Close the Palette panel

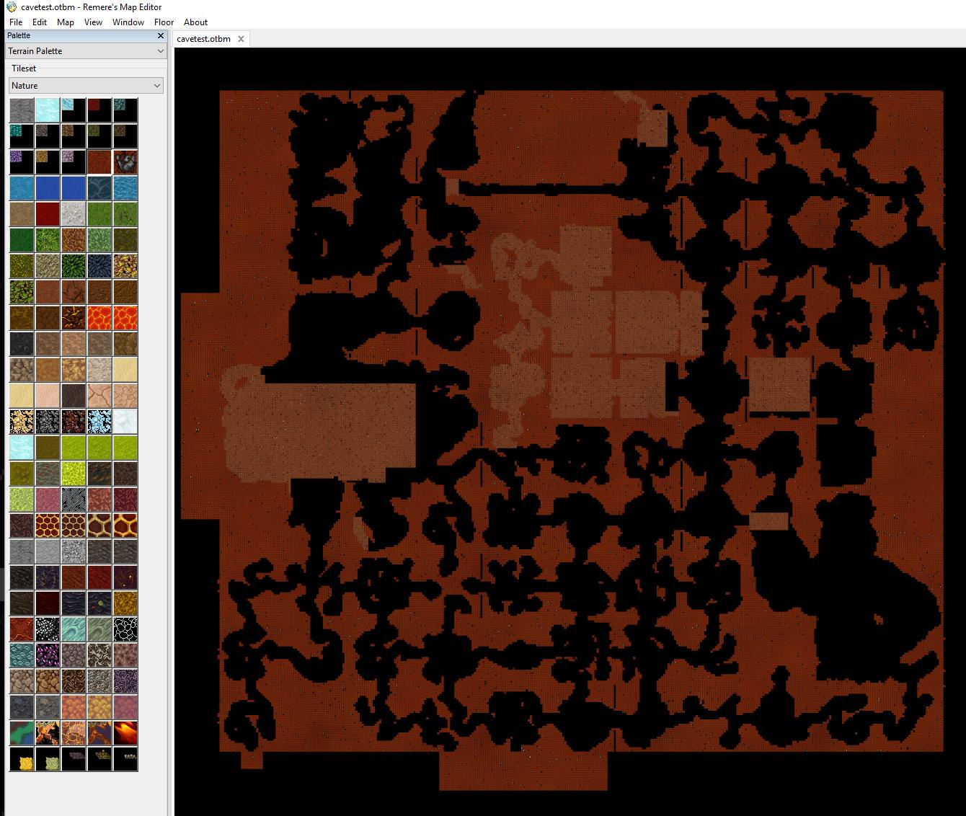(x=161, y=35)
